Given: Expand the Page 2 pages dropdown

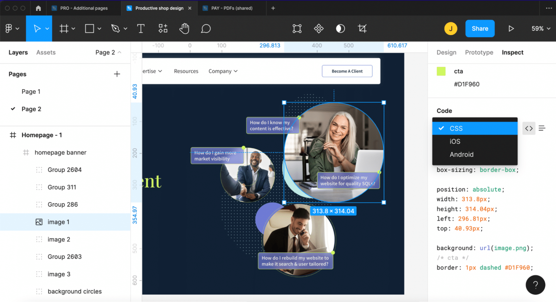Looking at the screenshot, I should tap(108, 53).
